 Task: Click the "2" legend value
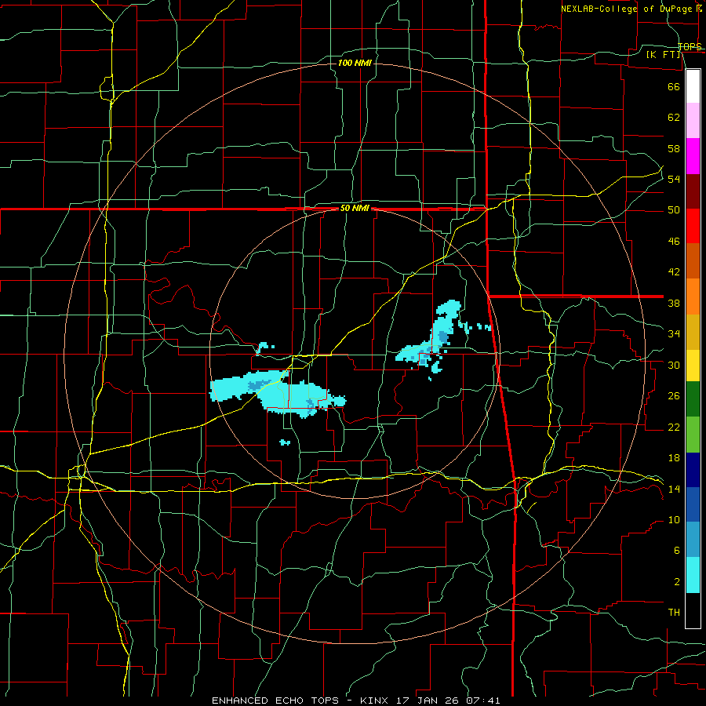(677, 582)
